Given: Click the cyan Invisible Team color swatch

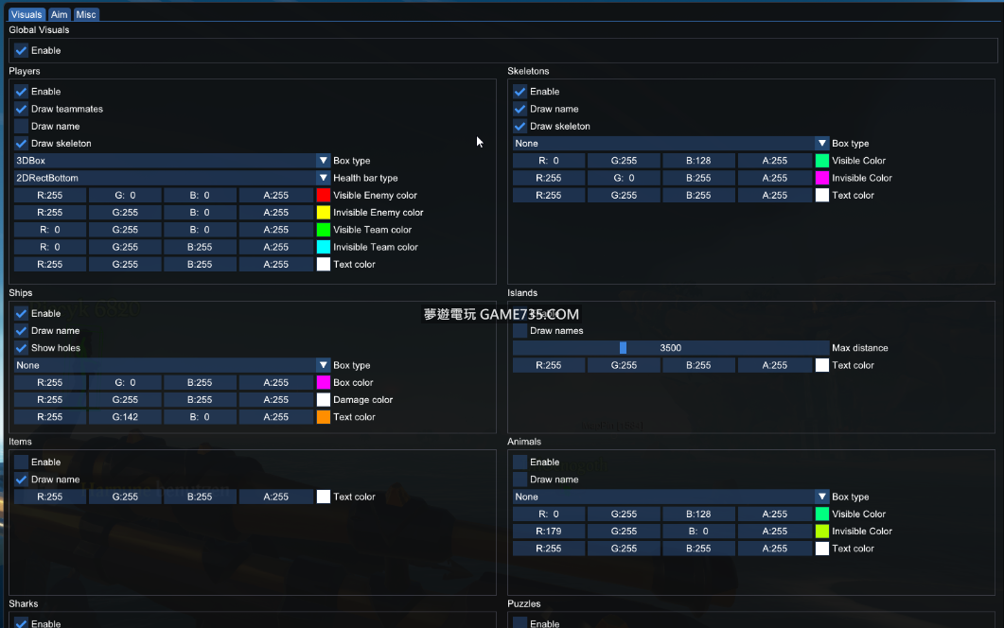Looking at the screenshot, I should pos(323,247).
